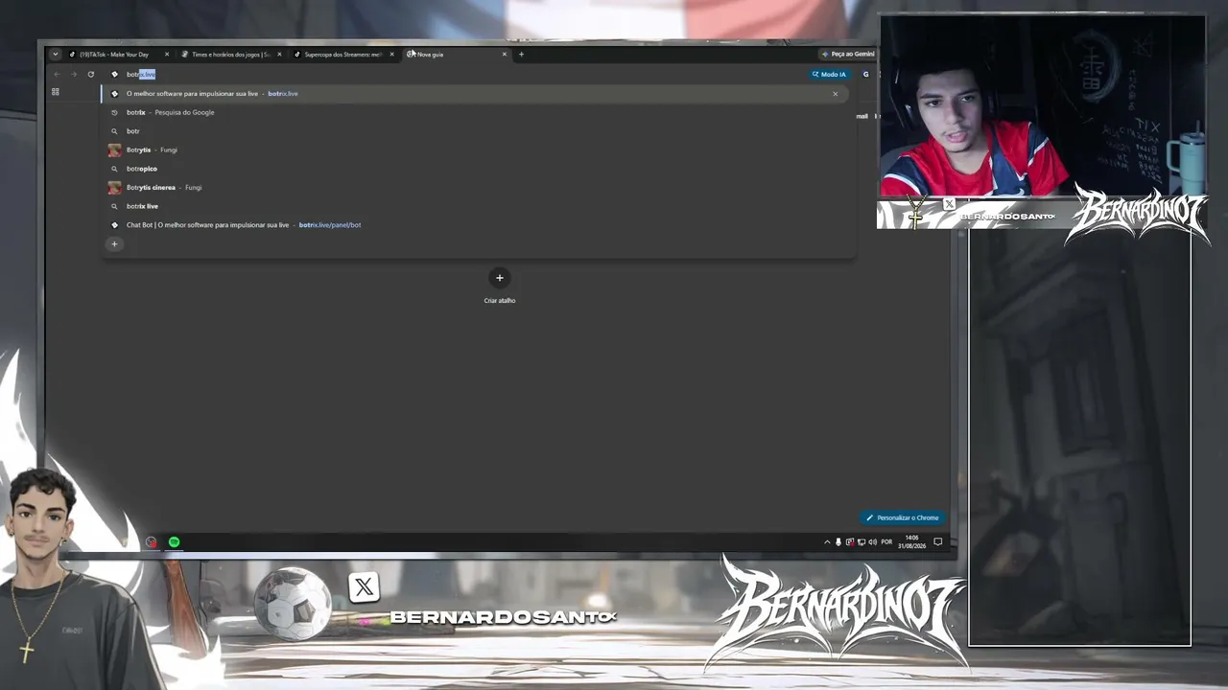Expand hidden system tray icons chevron
The width and height of the screenshot is (1228, 690).
(x=827, y=542)
